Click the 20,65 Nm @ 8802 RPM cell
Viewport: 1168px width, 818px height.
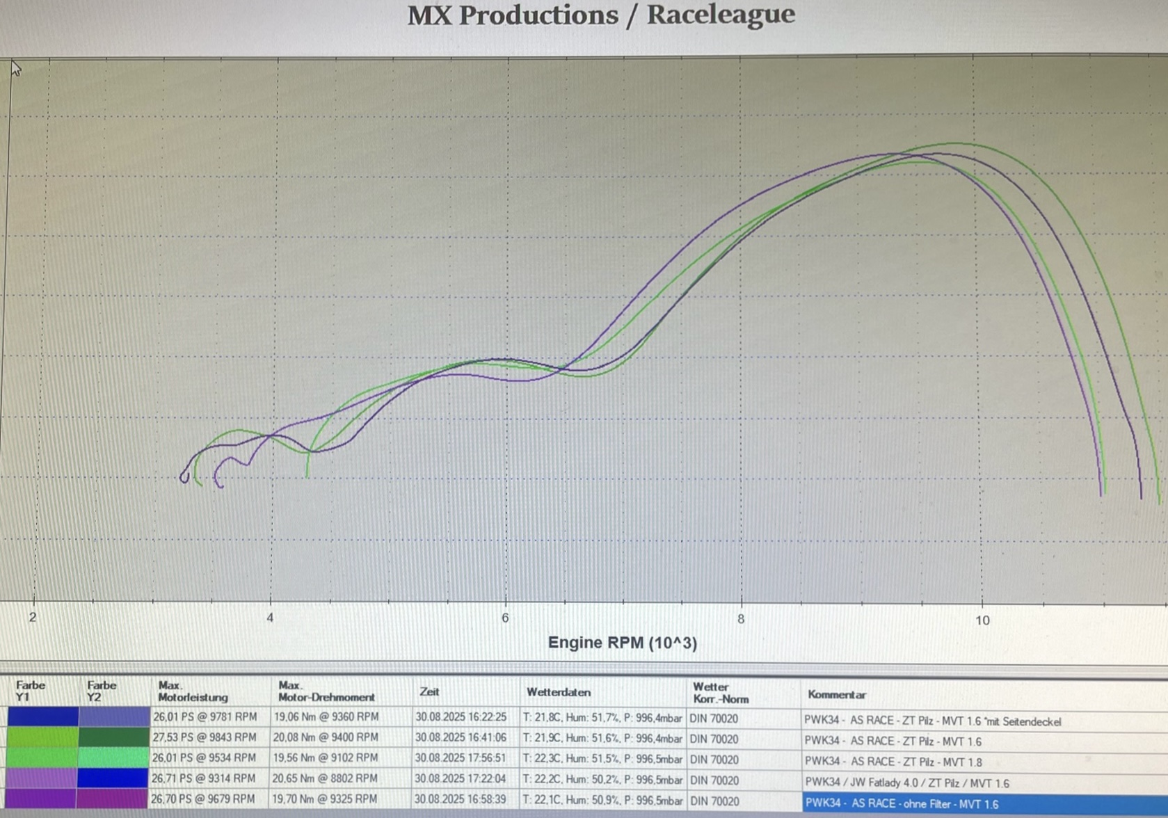325,778
